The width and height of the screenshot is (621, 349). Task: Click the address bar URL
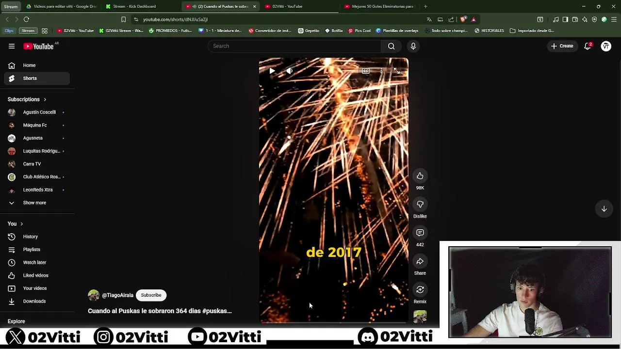tap(175, 19)
